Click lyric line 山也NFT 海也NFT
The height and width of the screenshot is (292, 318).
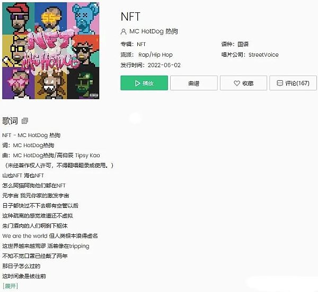point(23,176)
